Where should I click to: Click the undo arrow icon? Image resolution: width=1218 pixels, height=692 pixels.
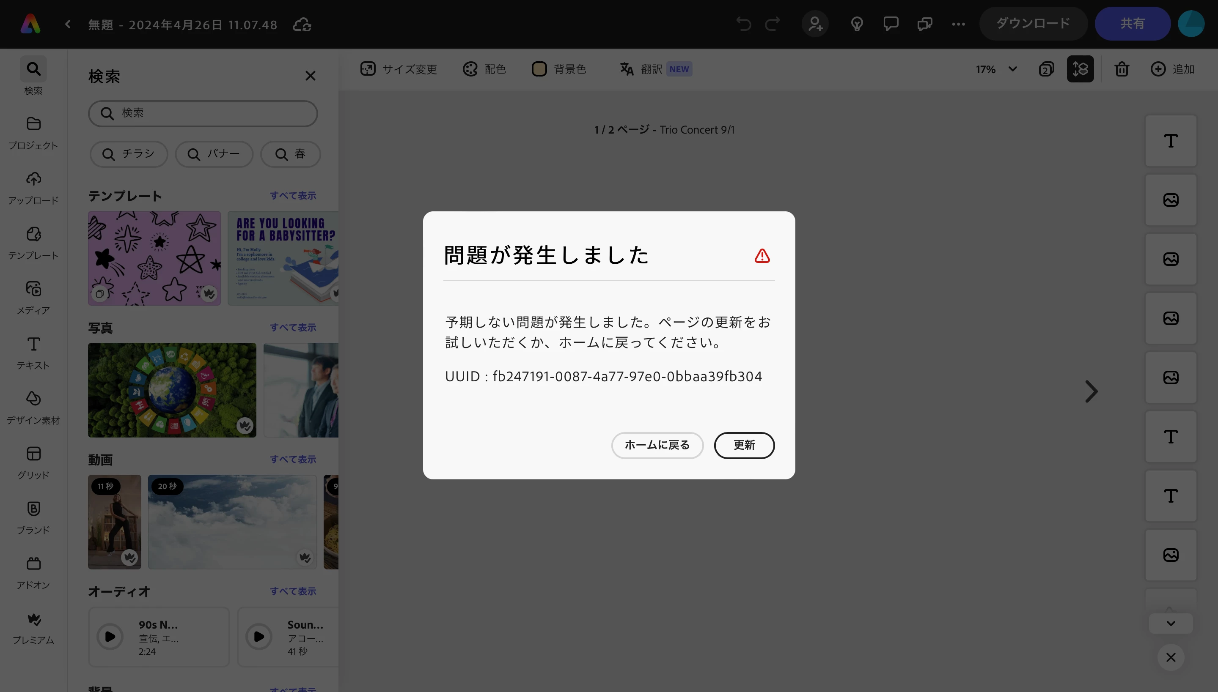click(x=743, y=24)
